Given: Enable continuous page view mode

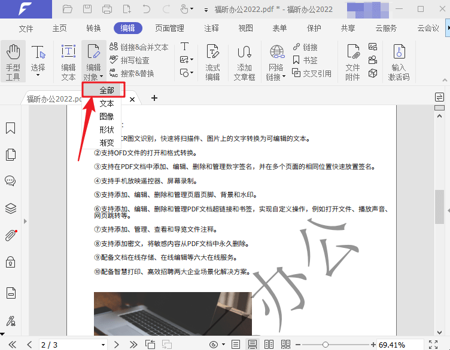Looking at the screenshot, I should 253,345.
